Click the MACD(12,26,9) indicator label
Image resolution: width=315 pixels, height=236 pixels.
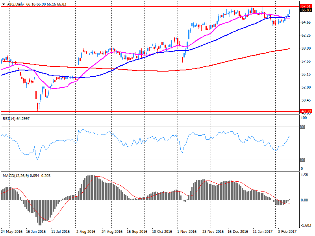coord(26,175)
